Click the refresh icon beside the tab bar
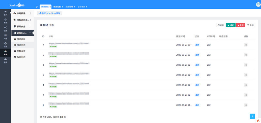 pyautogui.click(x=37, y=7)
